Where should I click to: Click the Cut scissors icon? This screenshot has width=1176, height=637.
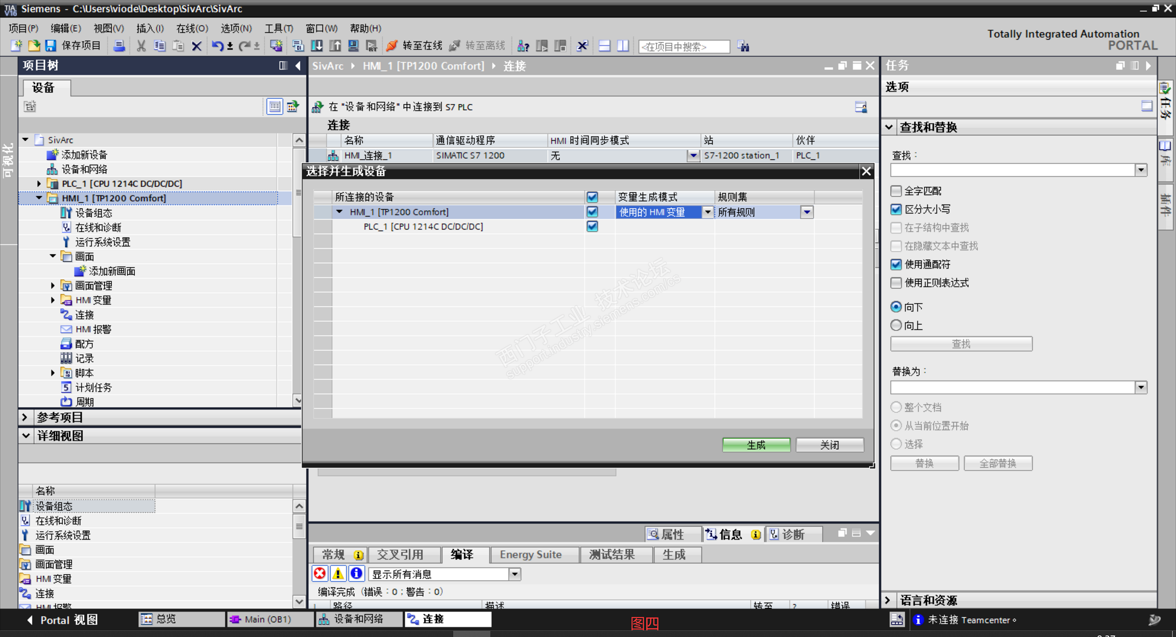(x=141, y=46)
